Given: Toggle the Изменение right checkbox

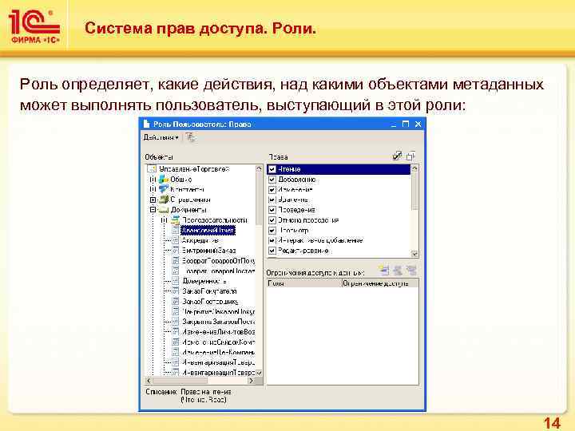Looking at the screenshot, I should [272, 189].
